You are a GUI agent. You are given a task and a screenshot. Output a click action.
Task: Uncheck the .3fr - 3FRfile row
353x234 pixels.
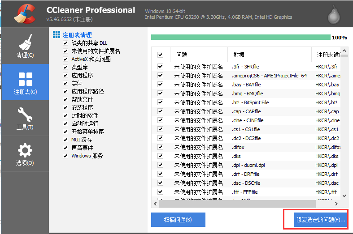tap(160, 67)
